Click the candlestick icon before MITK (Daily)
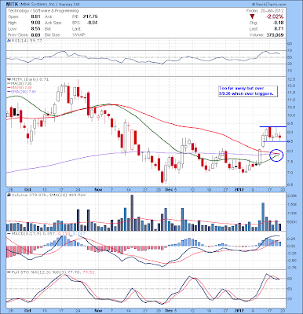 (8, 79)
